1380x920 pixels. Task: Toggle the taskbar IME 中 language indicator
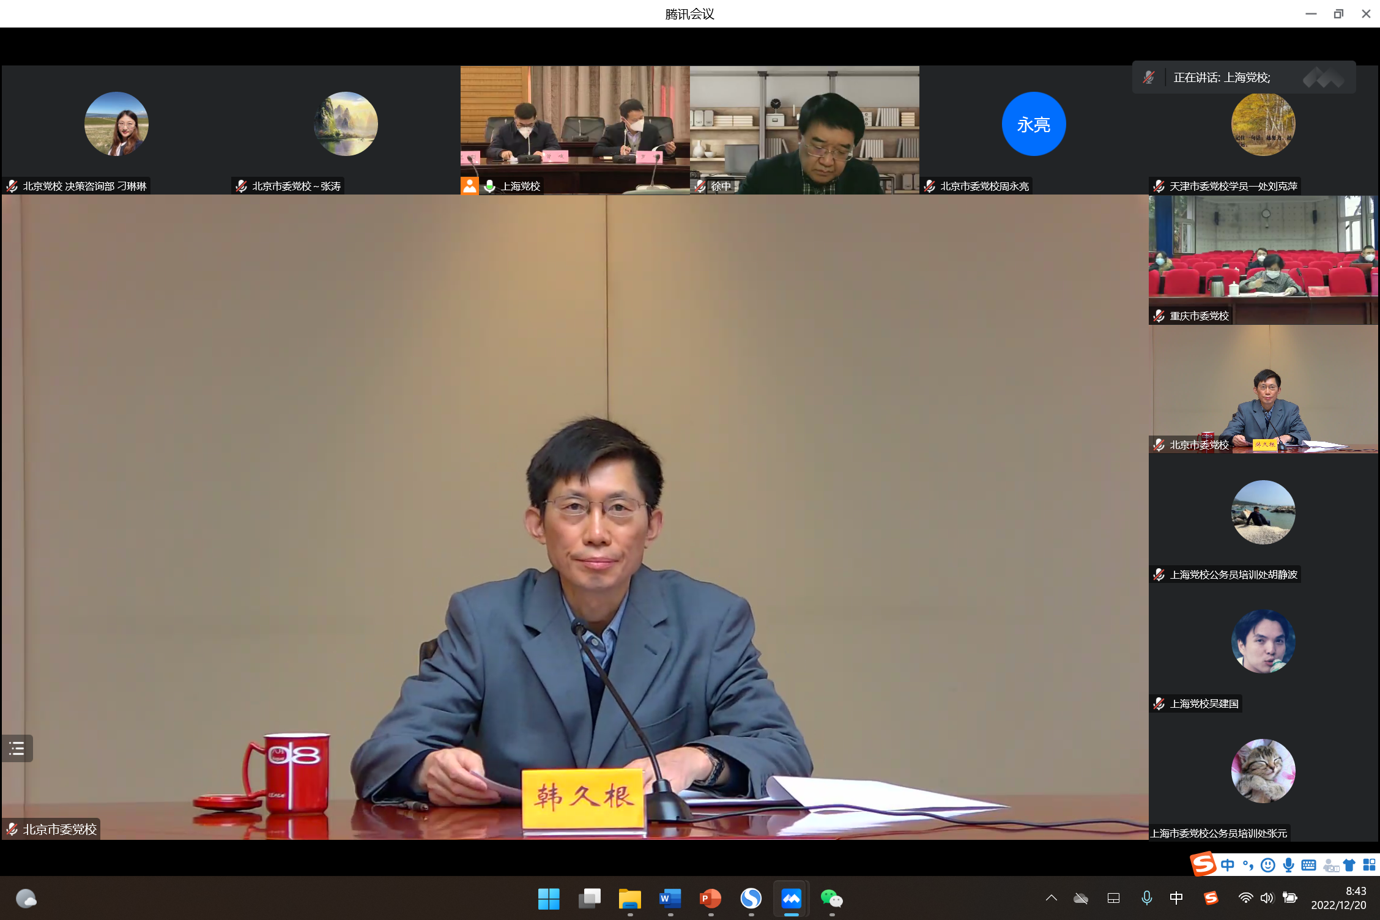click(1176, 898)
